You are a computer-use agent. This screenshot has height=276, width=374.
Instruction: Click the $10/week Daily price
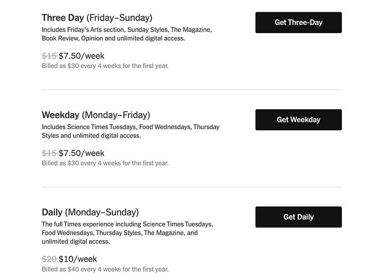click(78, 259)
